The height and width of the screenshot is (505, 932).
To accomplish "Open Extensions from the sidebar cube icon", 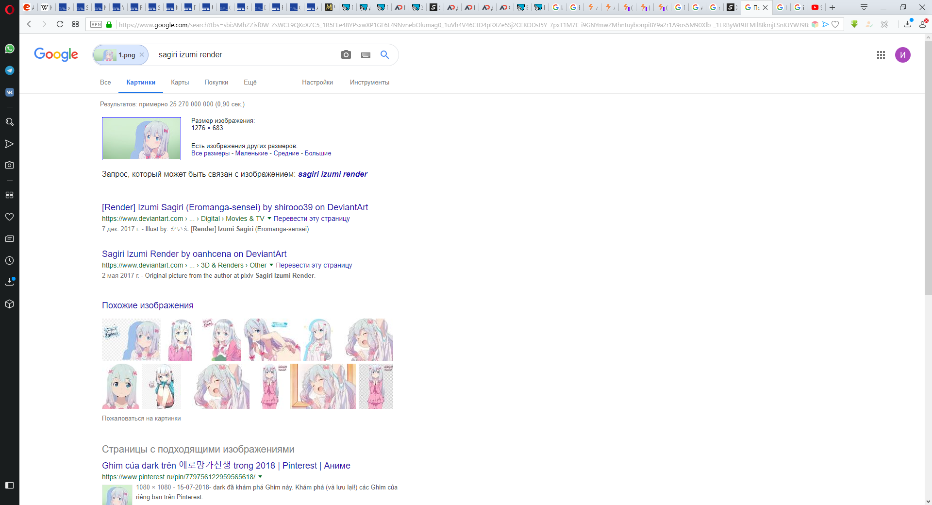I will [x=9, y=304].
